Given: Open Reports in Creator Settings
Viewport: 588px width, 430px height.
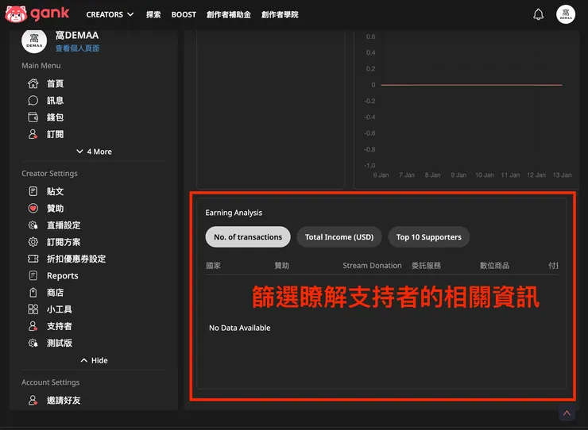Looking at the screenshot, I should coord(63,275).
